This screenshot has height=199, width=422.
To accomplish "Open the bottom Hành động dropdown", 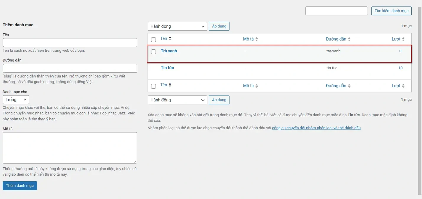I will pos(177,100).
